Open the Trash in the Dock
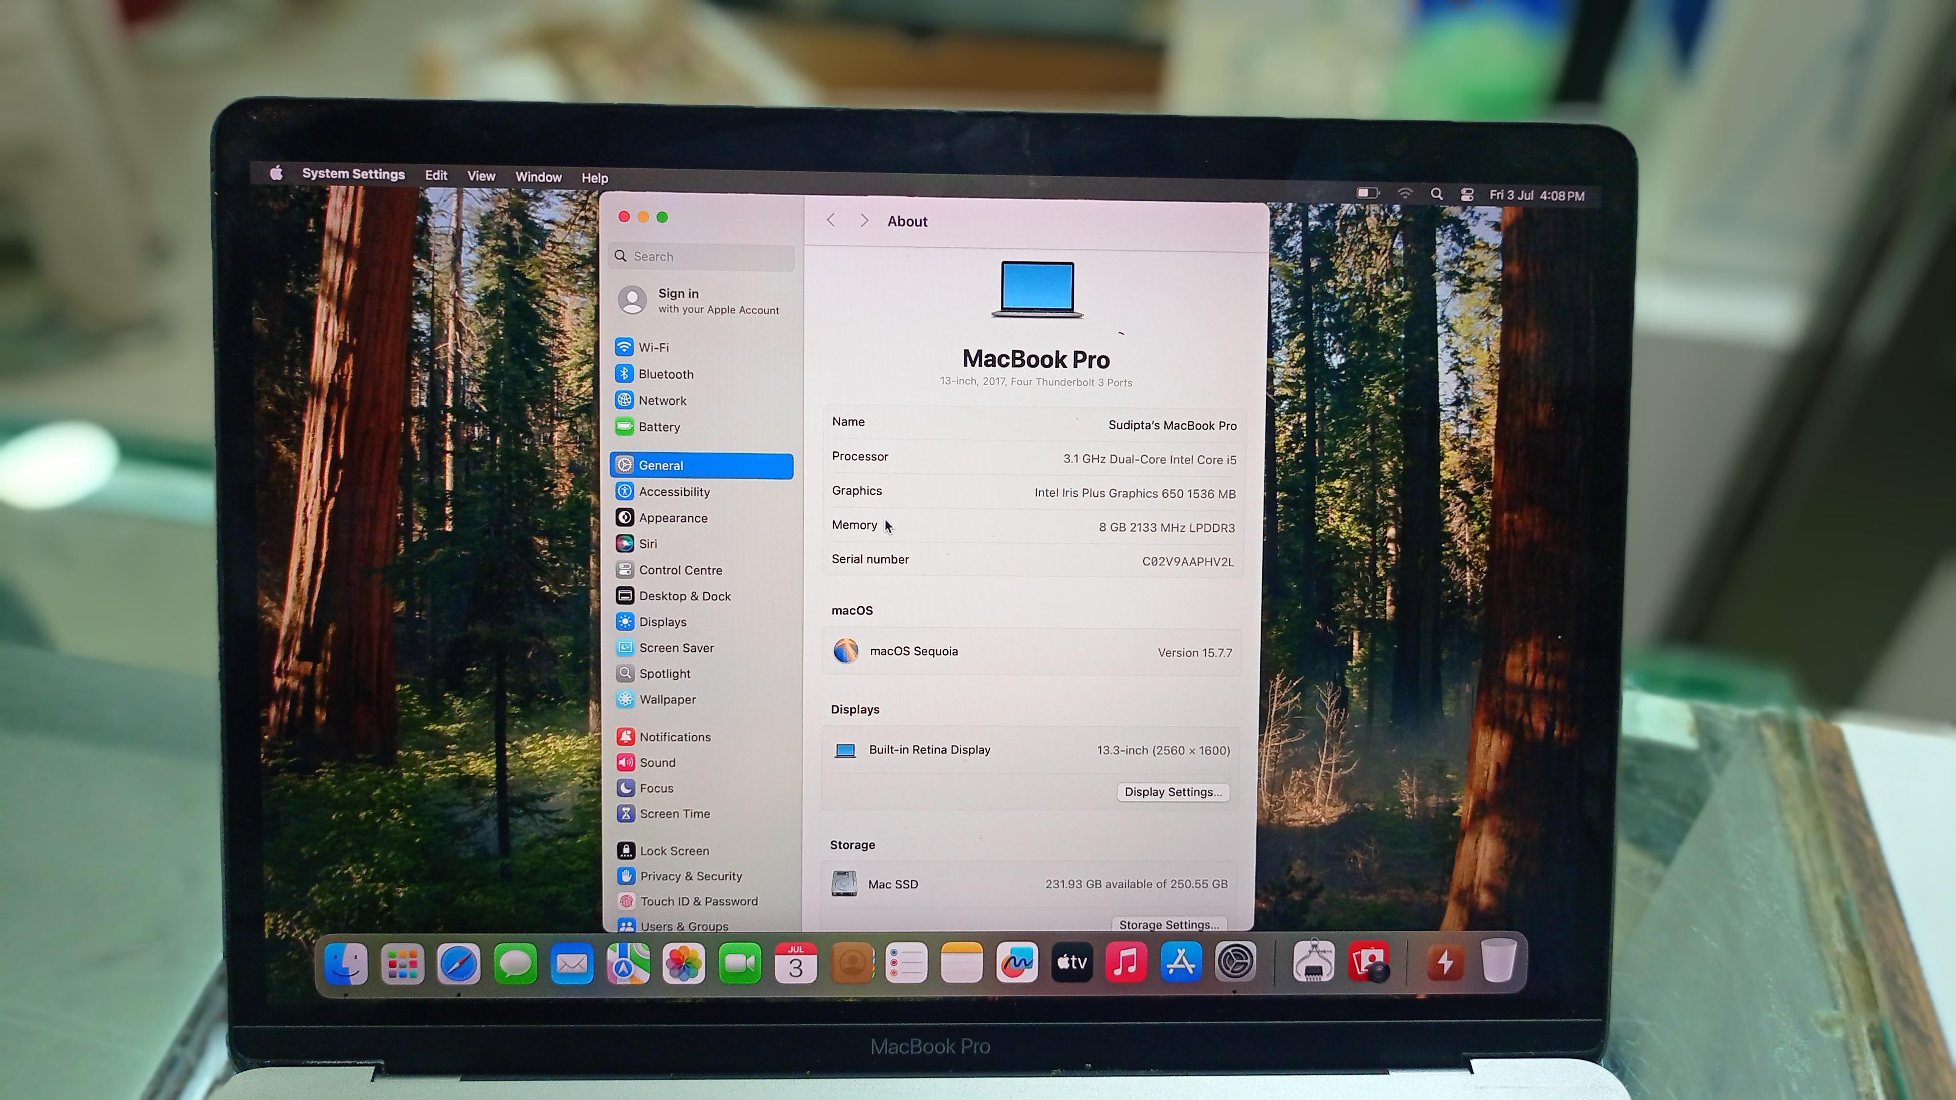The width and height of the screenshot is (1956, 1100). coord(1499,960)
